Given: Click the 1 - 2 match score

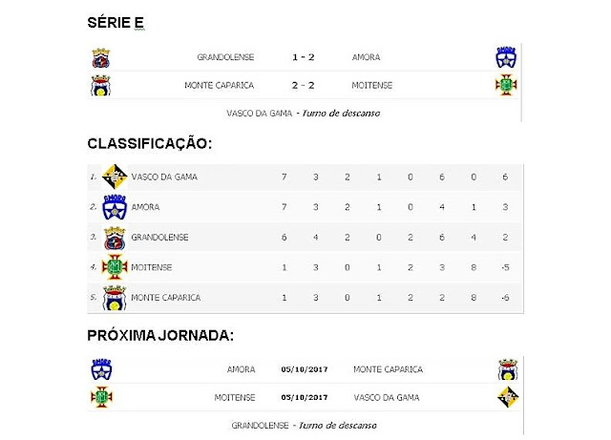Looking at the screenshot, I should pos(304,57).
